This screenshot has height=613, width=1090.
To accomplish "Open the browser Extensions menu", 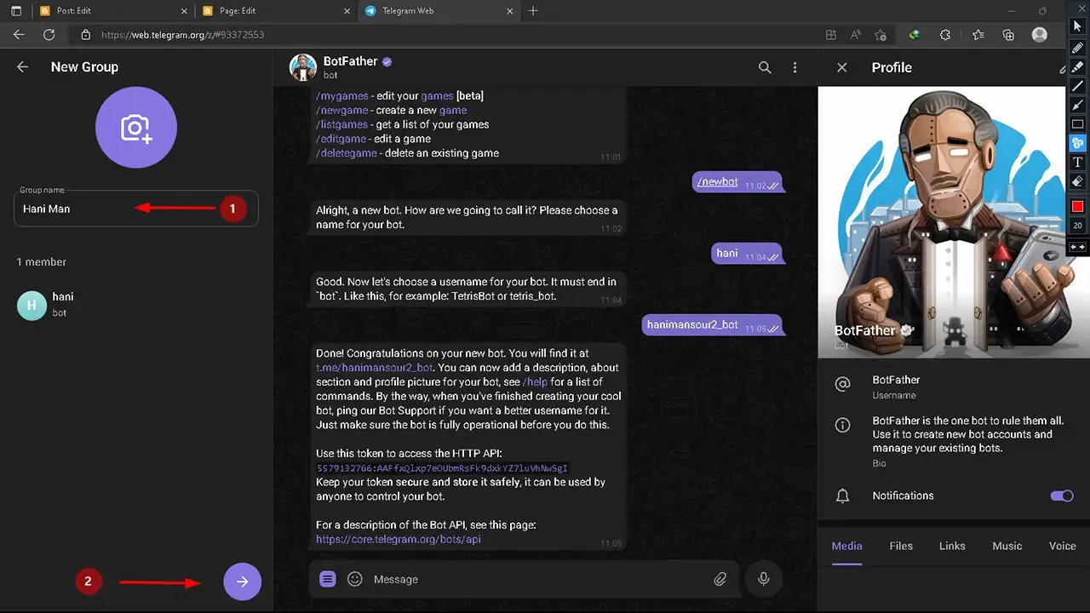I will [x=945, y=35].
